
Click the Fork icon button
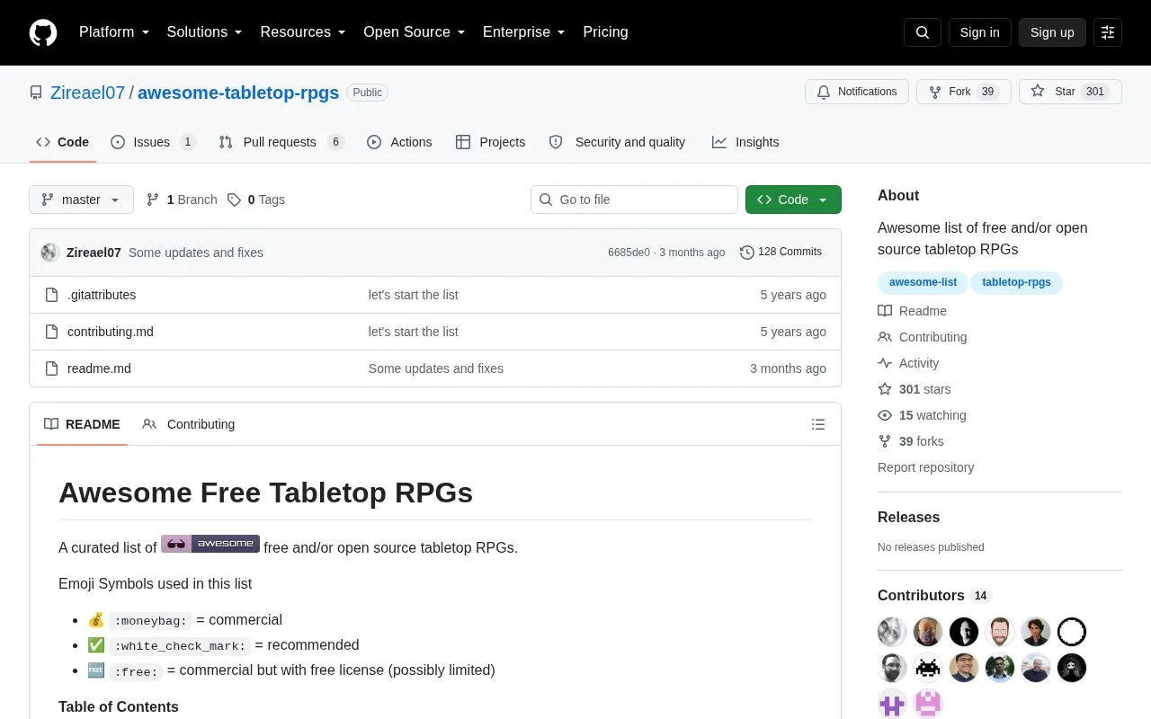[x=935, y=92]
